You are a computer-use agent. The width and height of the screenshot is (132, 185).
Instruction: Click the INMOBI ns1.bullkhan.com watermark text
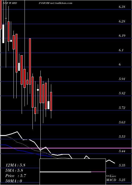pos(55,3)
